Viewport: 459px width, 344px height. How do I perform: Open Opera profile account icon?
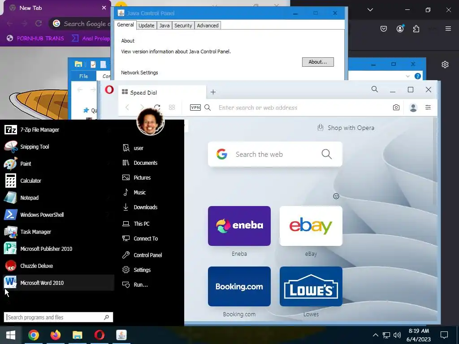click(x=413, y=107)
